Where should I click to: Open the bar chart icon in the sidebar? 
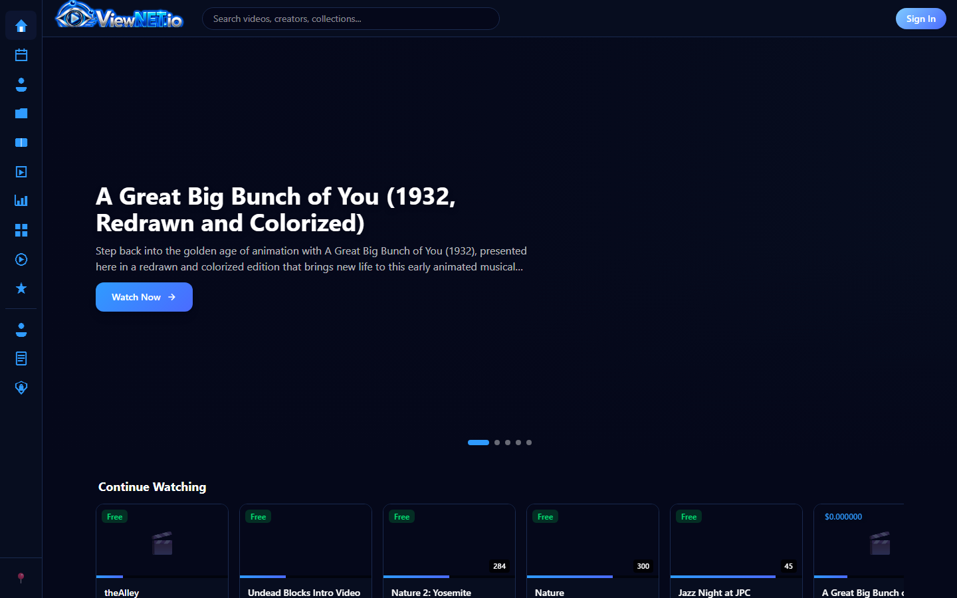pyautogui.click(x=21, y=201)
